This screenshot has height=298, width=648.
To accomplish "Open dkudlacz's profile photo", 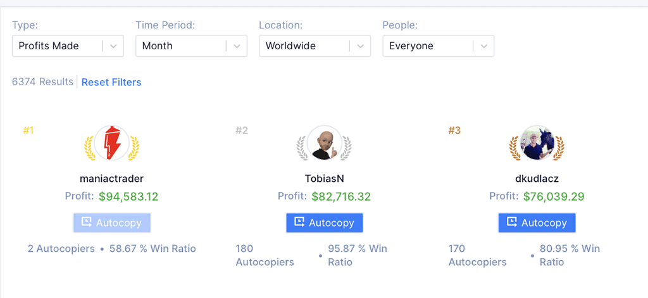I will pyautogui.click(x=537, y=143).
